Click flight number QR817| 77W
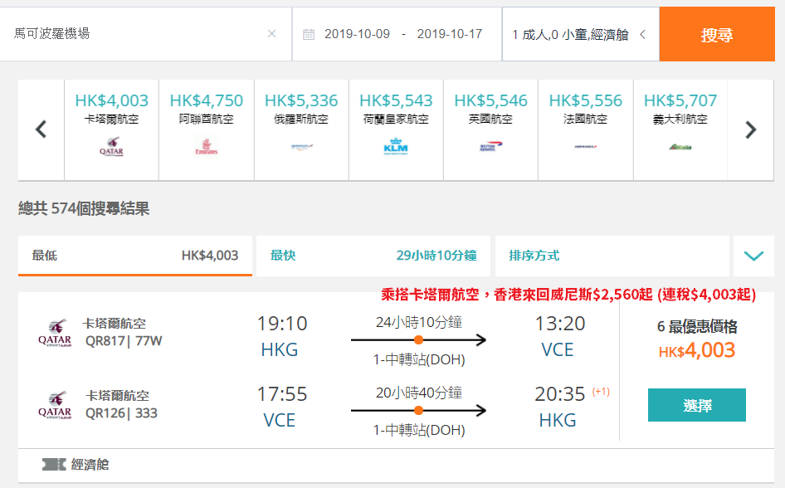 [124, 341]
